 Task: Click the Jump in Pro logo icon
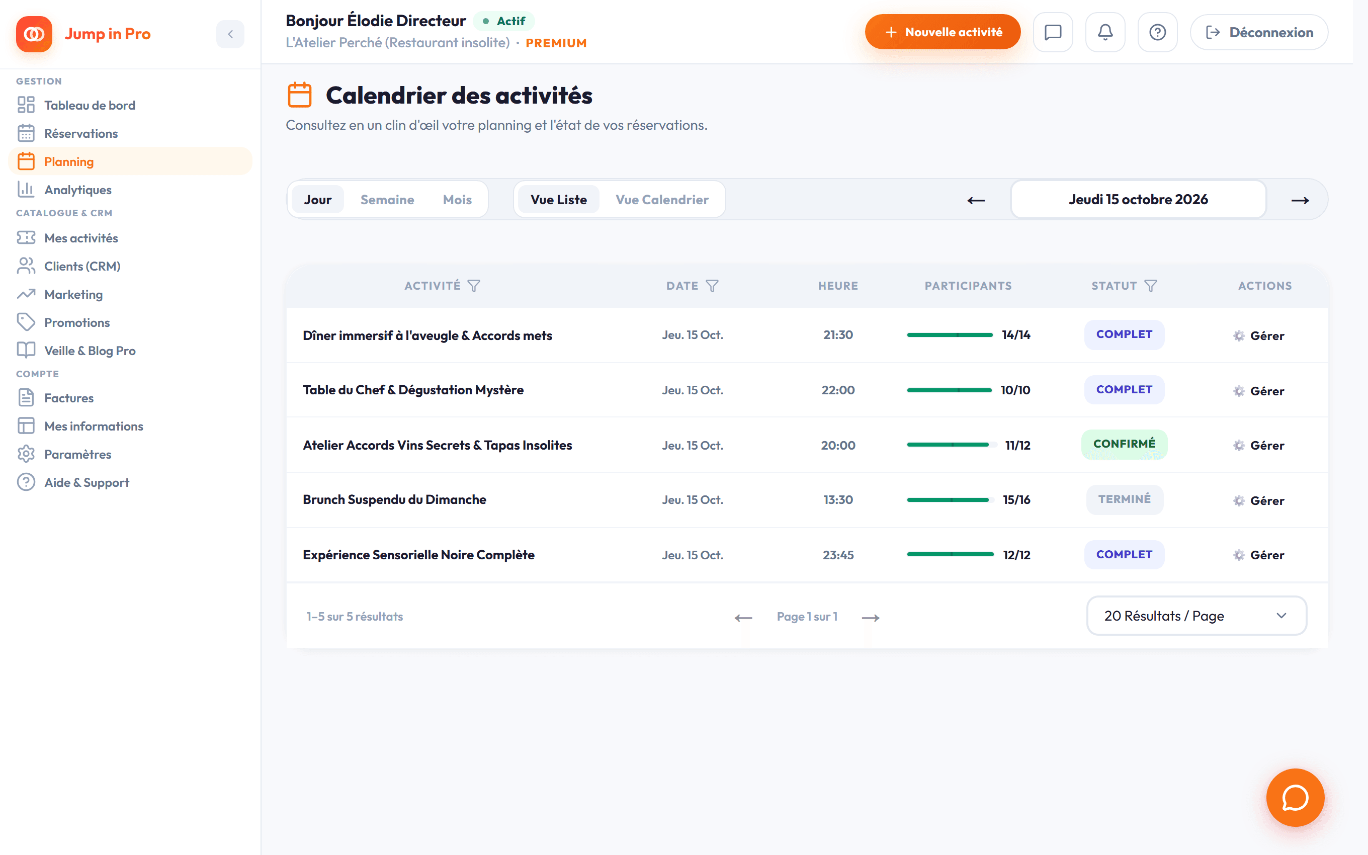[34, 34]
